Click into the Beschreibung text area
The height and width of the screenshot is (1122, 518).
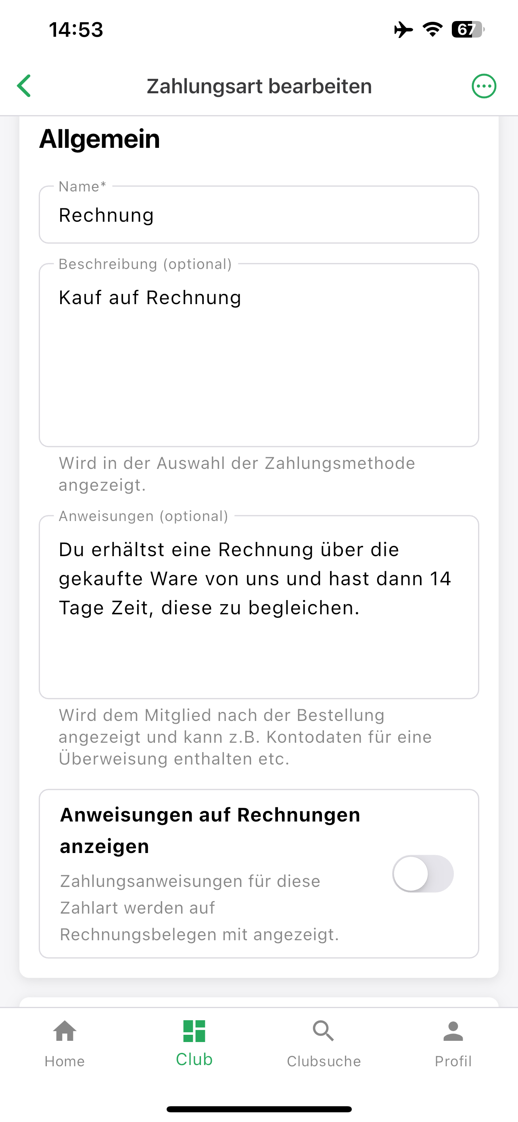point(259,355)
